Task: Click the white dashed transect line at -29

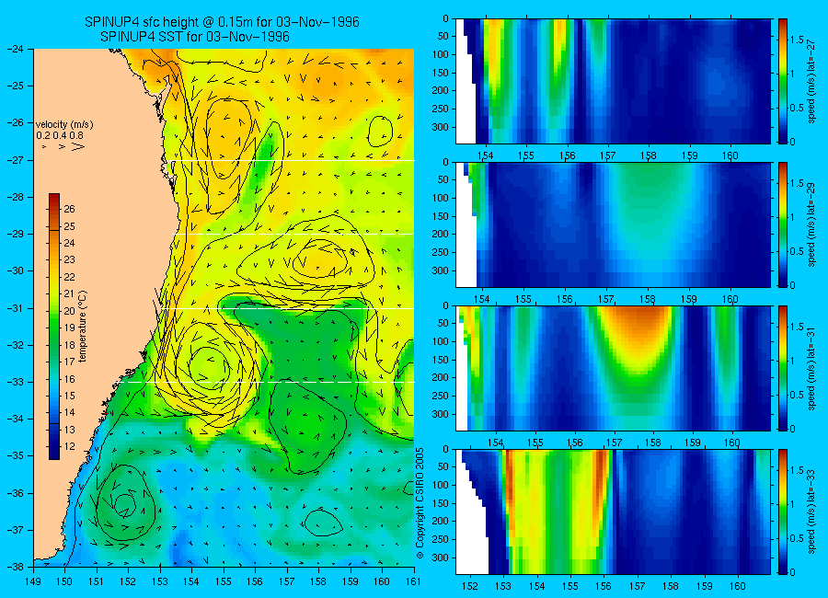Action: coord(295,234)
